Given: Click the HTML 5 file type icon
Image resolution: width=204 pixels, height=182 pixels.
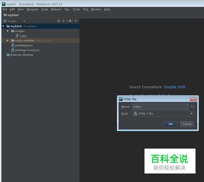Looking at the screenshot, I should [135, 113].
